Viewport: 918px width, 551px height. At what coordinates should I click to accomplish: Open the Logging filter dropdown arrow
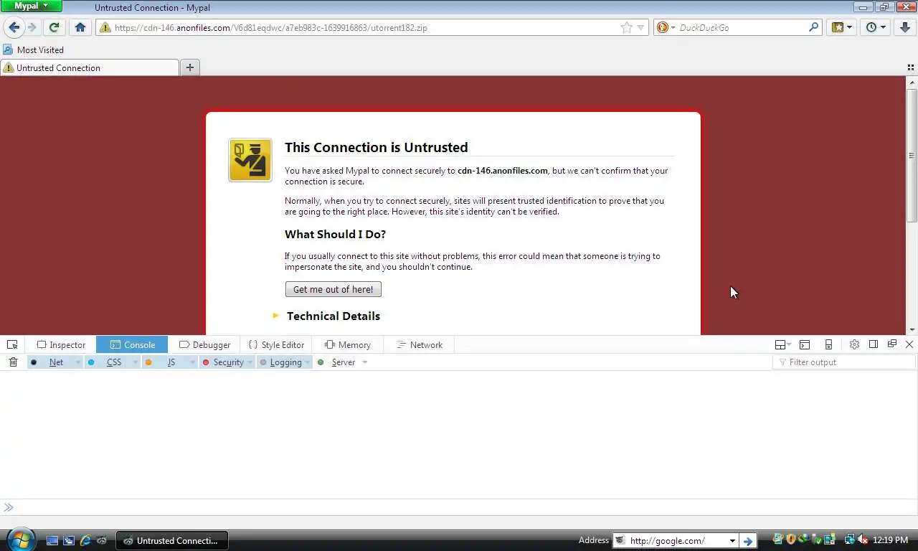pyautogui.click(x=308, y=362)
